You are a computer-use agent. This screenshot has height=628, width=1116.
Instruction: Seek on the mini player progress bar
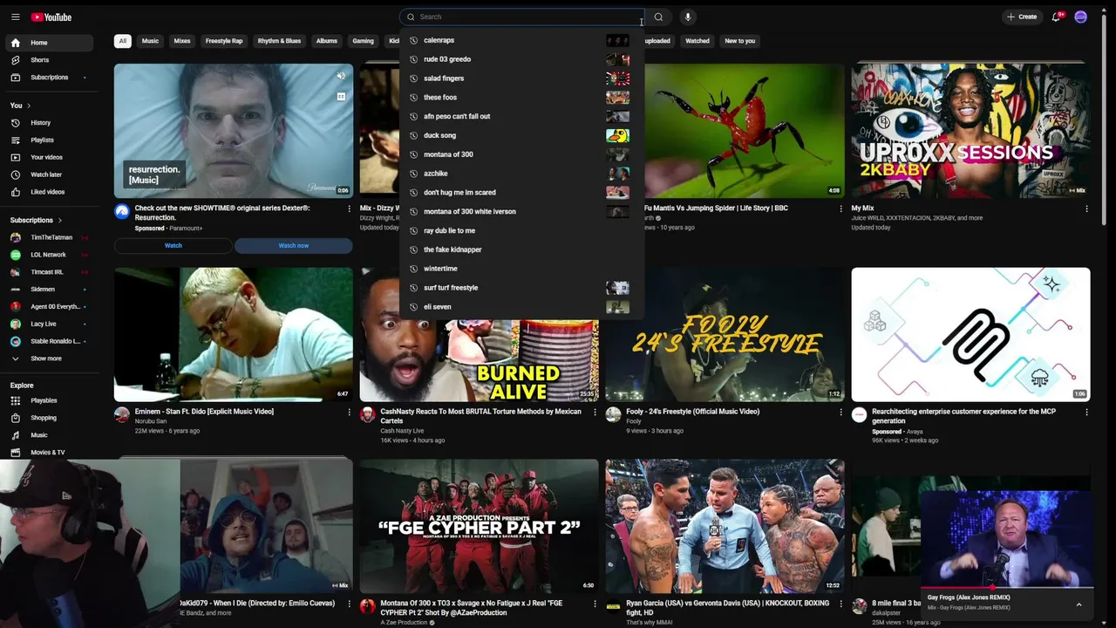pyautogui.click(x=1006, y=589)
